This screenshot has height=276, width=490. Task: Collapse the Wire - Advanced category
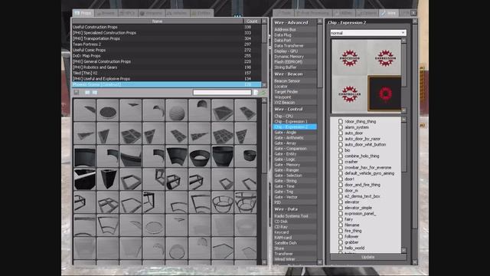point(295,22)
